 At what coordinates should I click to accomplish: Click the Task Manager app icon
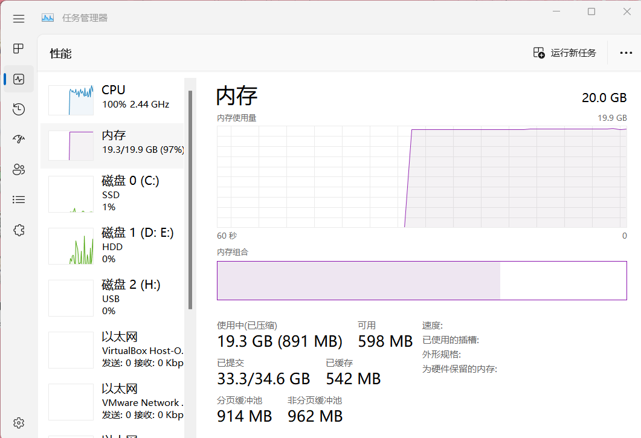48,18
